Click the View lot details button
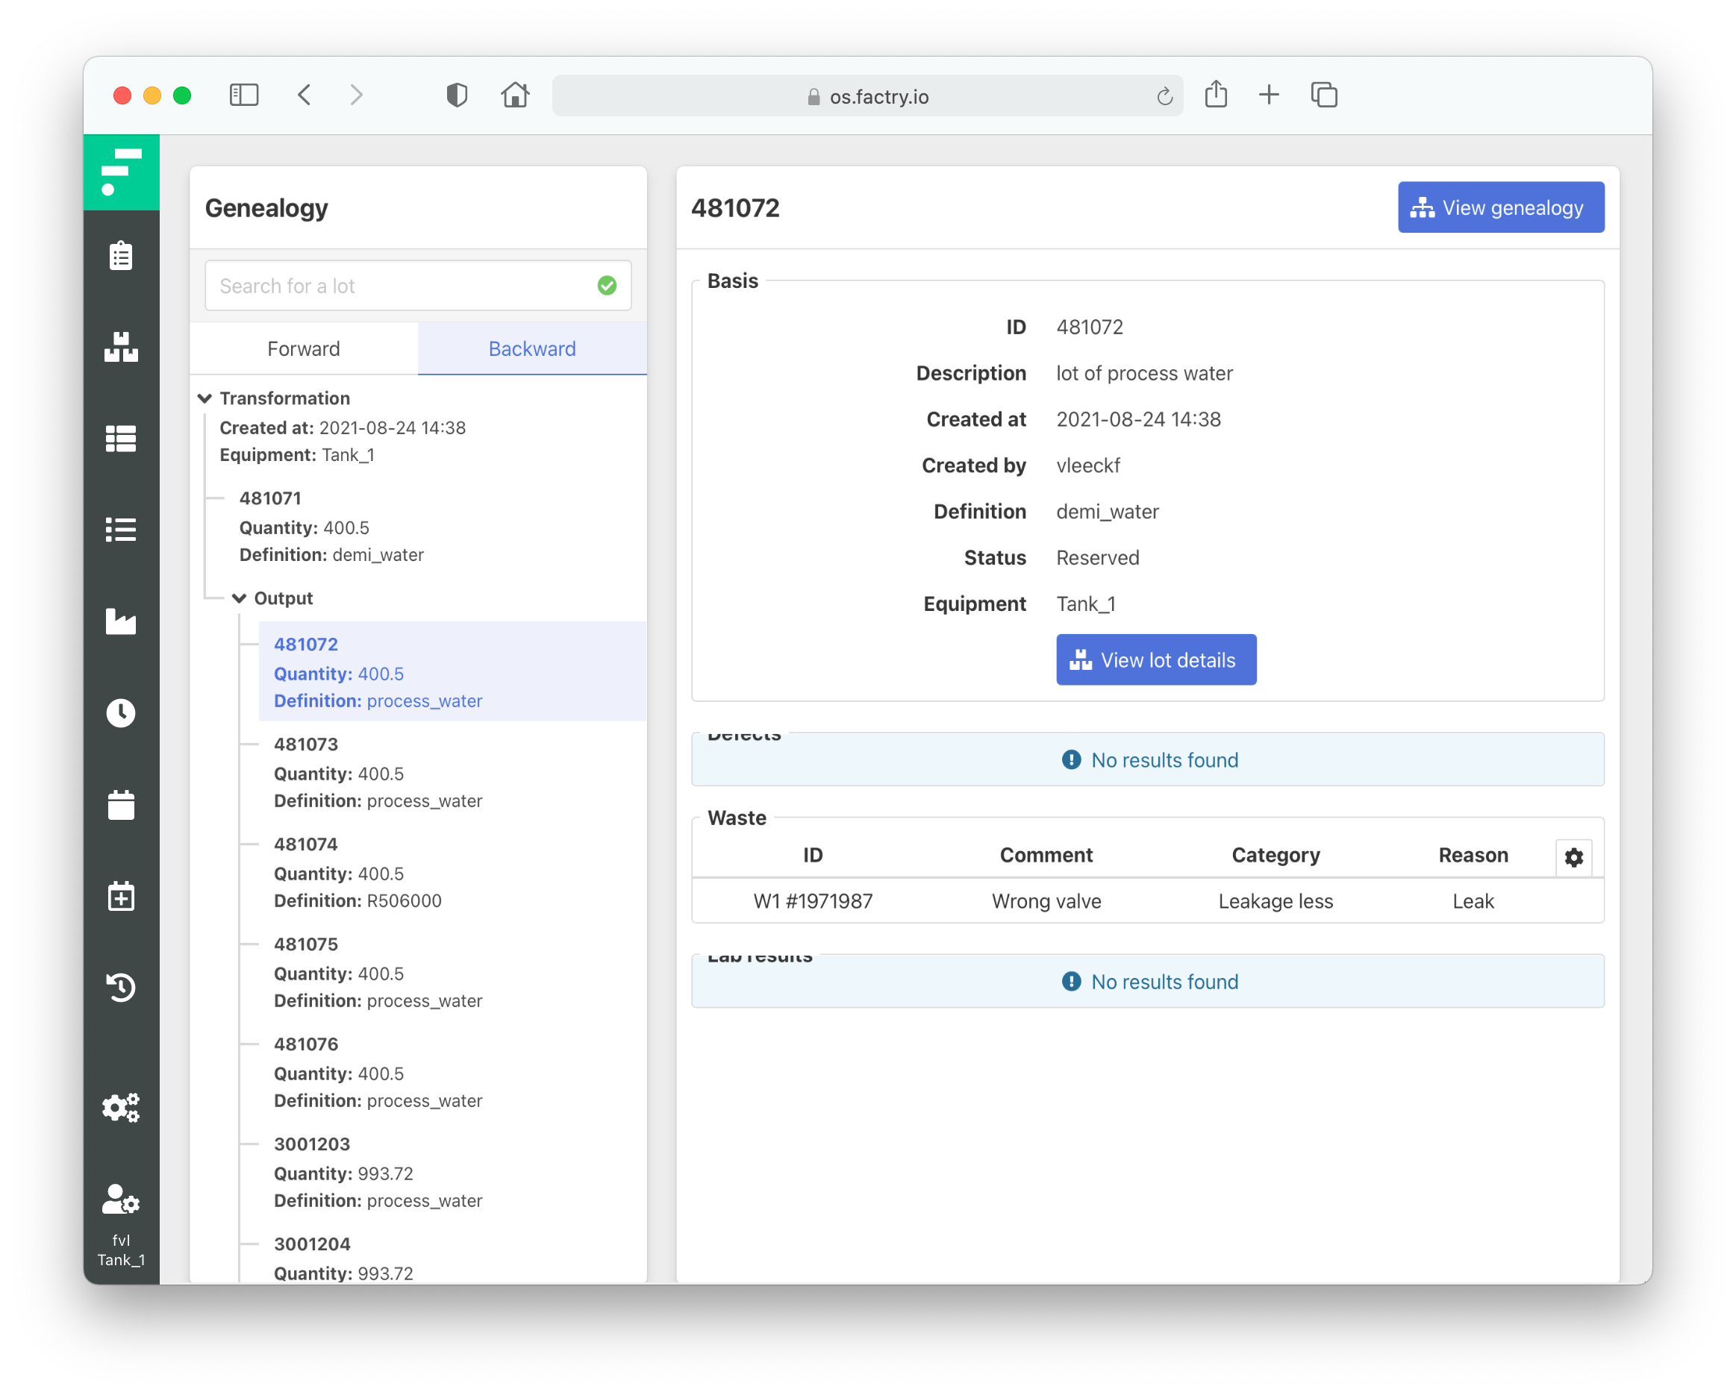The image size is (1736, 1395). 1155,660
